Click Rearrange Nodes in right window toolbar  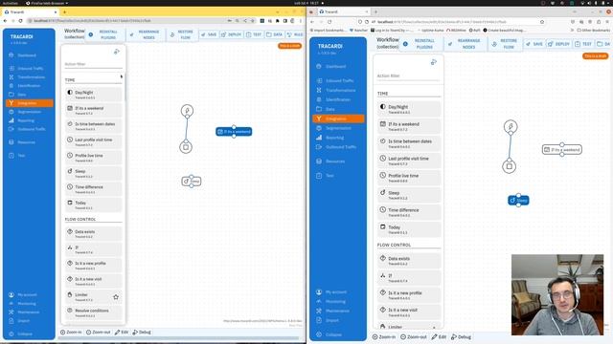(x=465, y=44)
